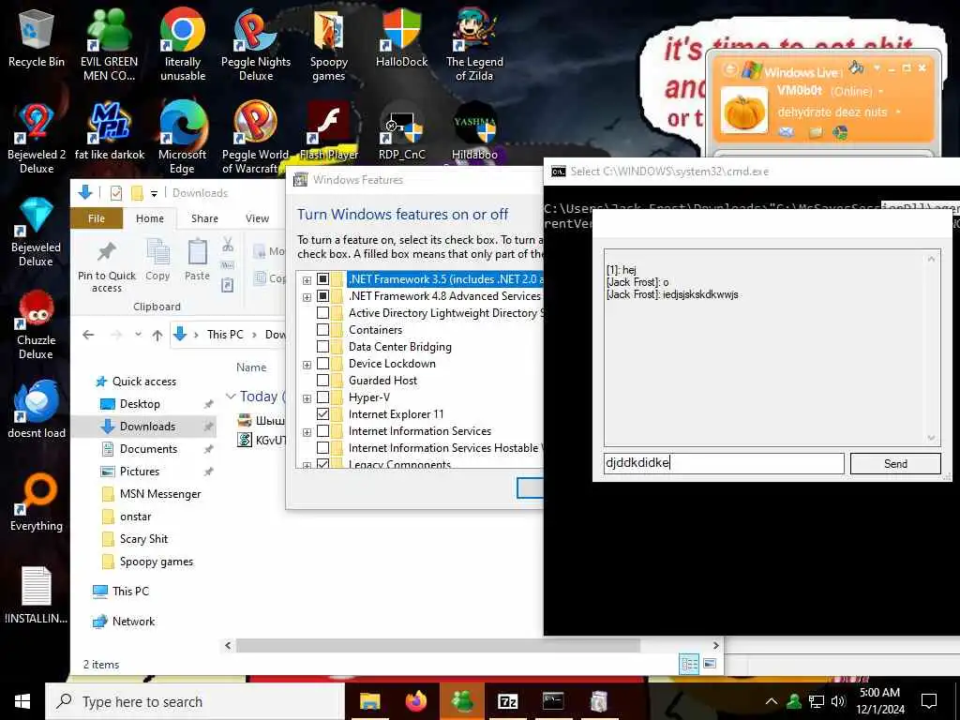The width and height of the screenshot is (960, 720).
Task: Toggle .NET Framework 4.8 Advanced Services checkbox
Action: (x=322, y=296)
